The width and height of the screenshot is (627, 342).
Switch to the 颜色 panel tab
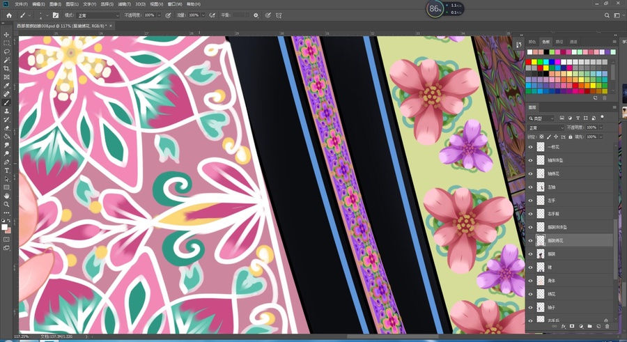pos(532,42)
